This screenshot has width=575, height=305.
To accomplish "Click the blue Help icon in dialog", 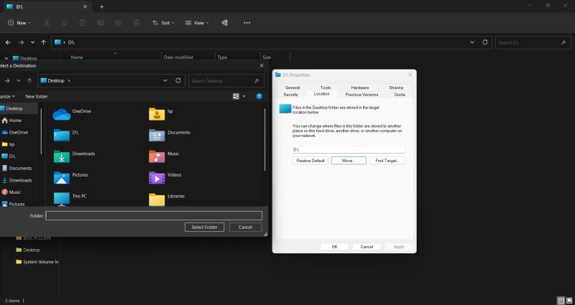I will click(259, 96).
